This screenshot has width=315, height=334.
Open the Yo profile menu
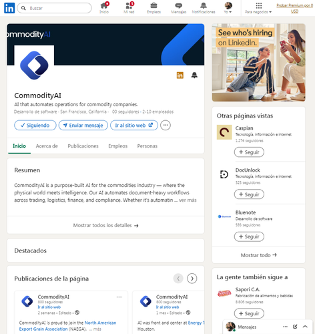click(x=228, y=8)
